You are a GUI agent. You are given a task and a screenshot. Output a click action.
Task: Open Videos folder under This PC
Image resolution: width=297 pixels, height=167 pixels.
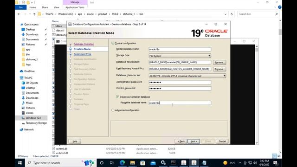click(x=30, y=113)
